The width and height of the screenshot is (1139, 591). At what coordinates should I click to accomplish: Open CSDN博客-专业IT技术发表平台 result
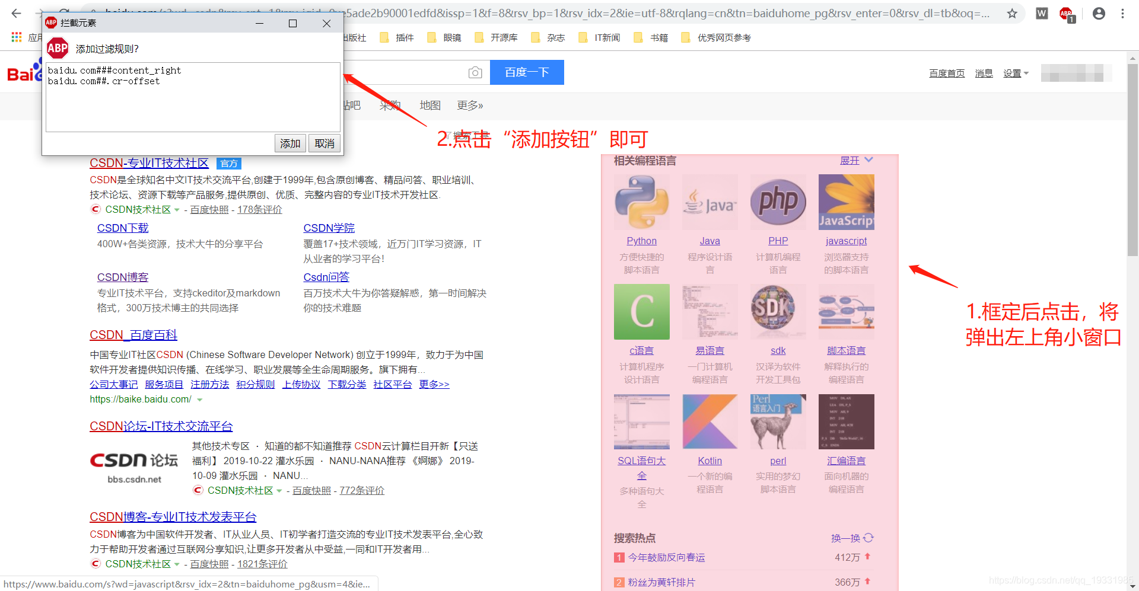click(173, 517)
